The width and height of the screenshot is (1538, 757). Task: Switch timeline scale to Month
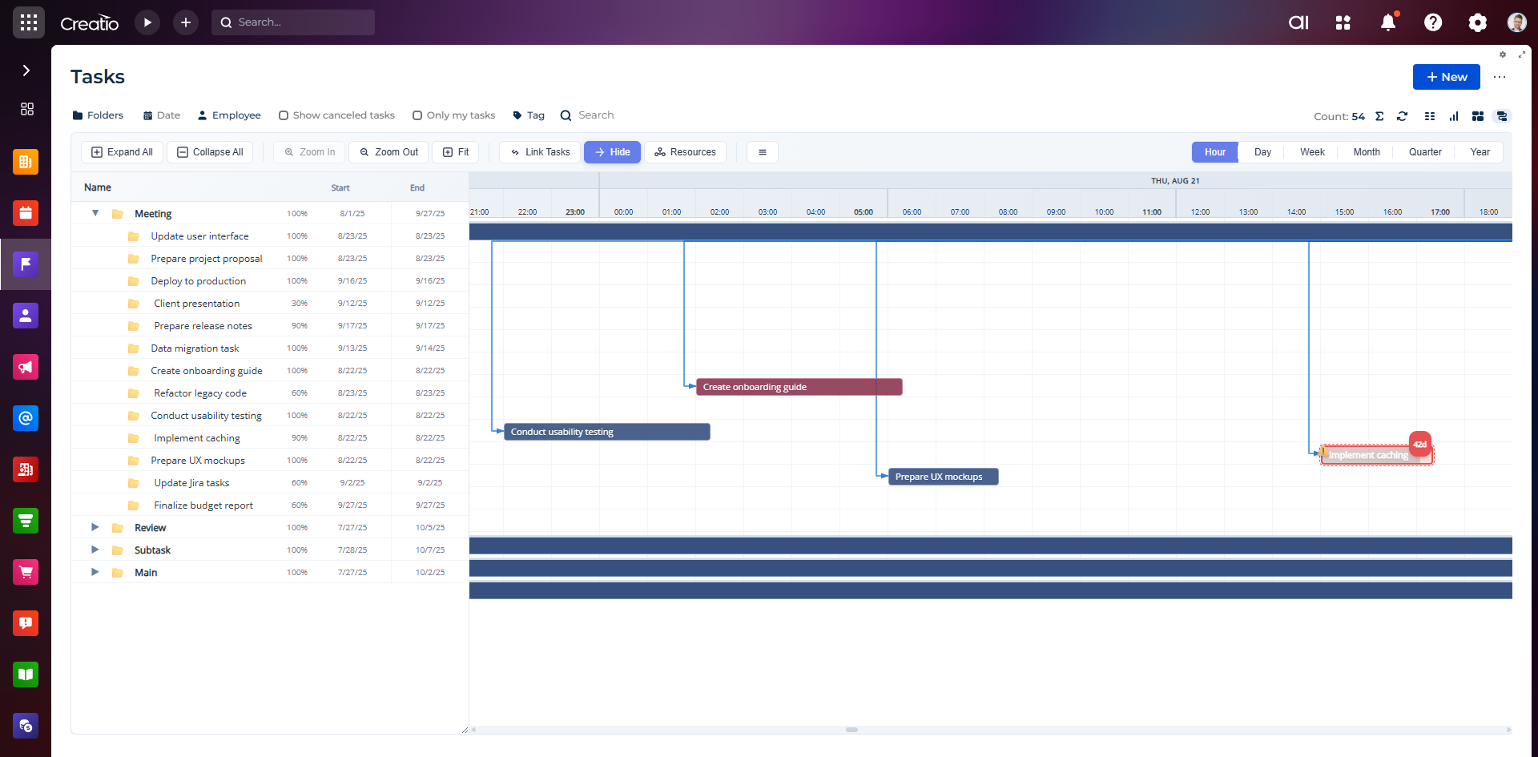[x=1366, y=152]
